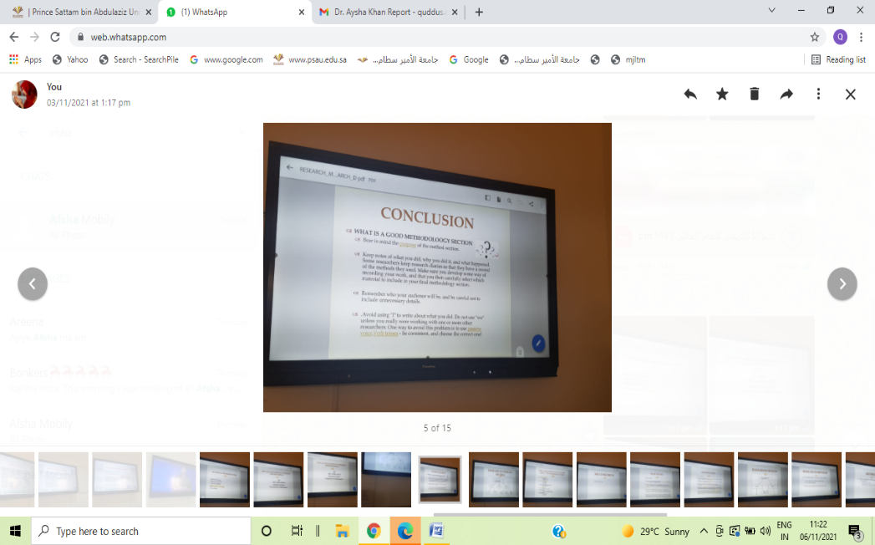The height and width of the screenshot is (545, 875).
Task: Click the thumbnail strip horizontal scrollbar
Action: coord(549,515)
